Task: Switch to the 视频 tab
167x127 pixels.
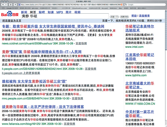Action: click(77, 12)
